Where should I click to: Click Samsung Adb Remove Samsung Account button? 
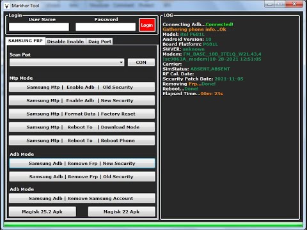pos(82,198)
